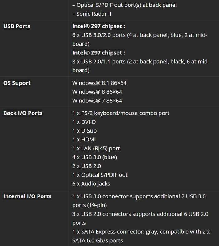
Task: Click the Internal I/O Ports heading
Action: (x=27, y=196)
